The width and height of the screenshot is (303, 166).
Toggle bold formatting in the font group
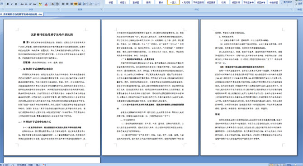click(8, 4)
